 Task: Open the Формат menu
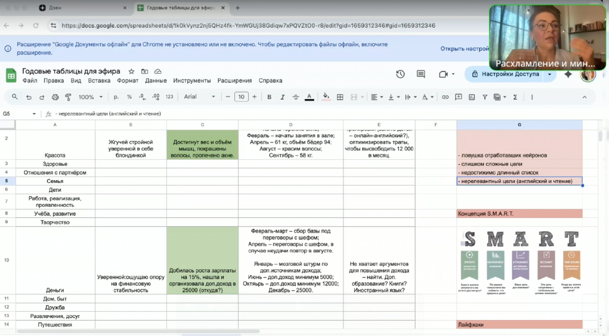pyautogui.click(x=128, y=81)
